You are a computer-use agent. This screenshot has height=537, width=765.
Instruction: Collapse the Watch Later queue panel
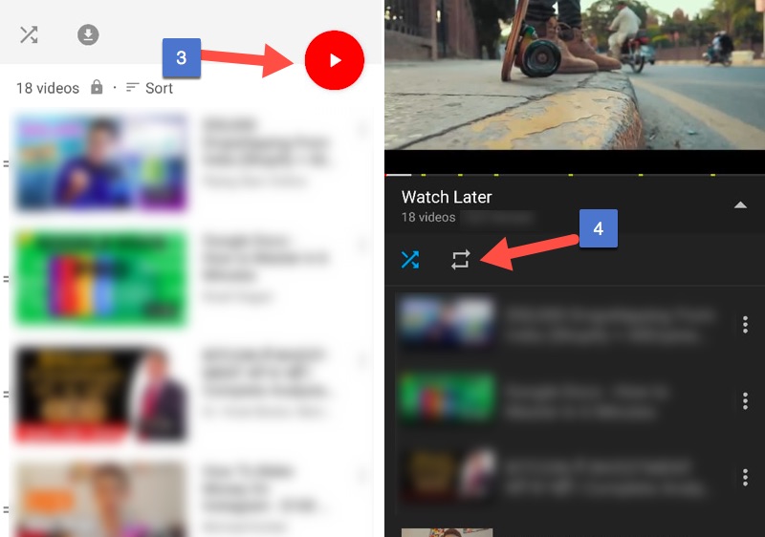(740, 204)
